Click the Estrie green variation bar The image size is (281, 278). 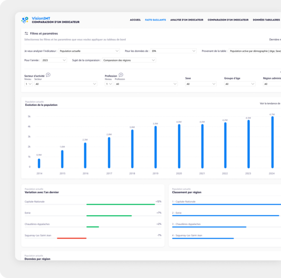[109, 216]
